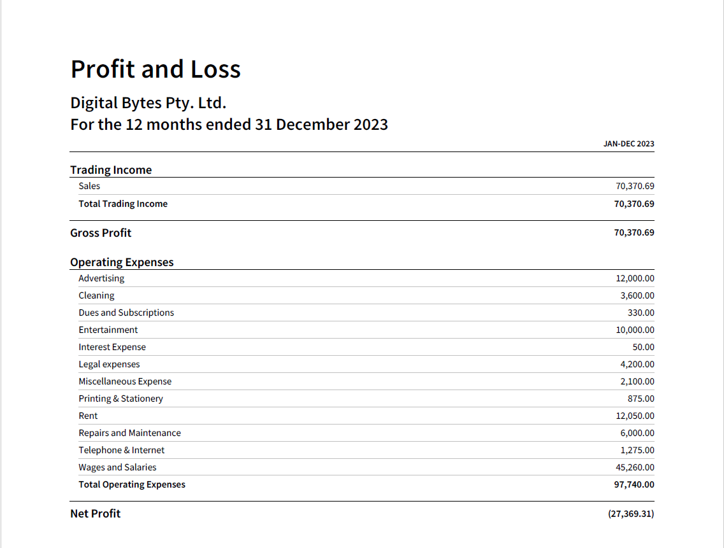Click the Operating Expenses section heading
Viewport: 724px width, 548px height.
122,262
